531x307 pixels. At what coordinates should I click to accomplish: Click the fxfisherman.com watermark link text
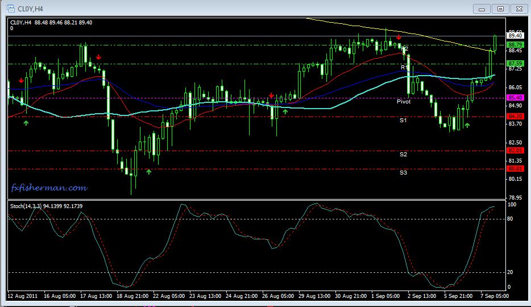(x=49, y=188)
